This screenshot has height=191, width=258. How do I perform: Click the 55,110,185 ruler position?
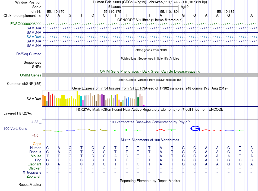226,11
